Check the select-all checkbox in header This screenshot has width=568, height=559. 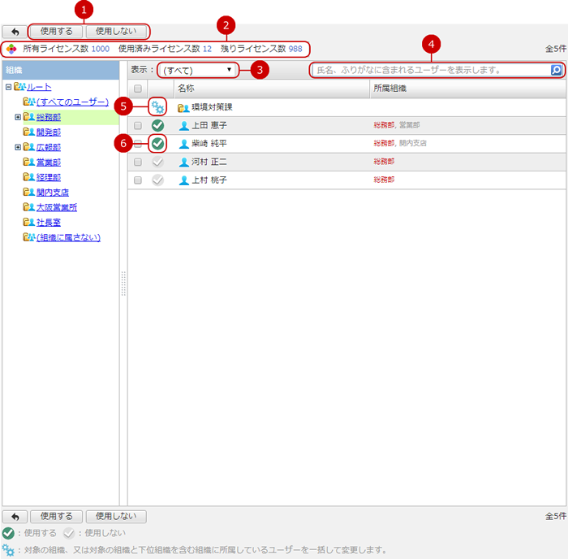(x=138, y=89)
